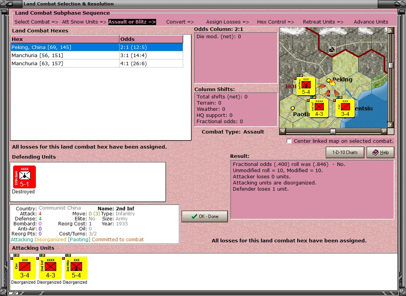Click the window icon in title bar
Screen dimensions: 406x296
point(10,3)
